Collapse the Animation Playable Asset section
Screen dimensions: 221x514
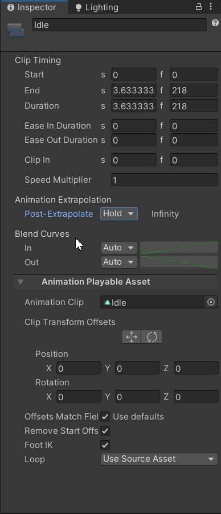coord(21,282)
